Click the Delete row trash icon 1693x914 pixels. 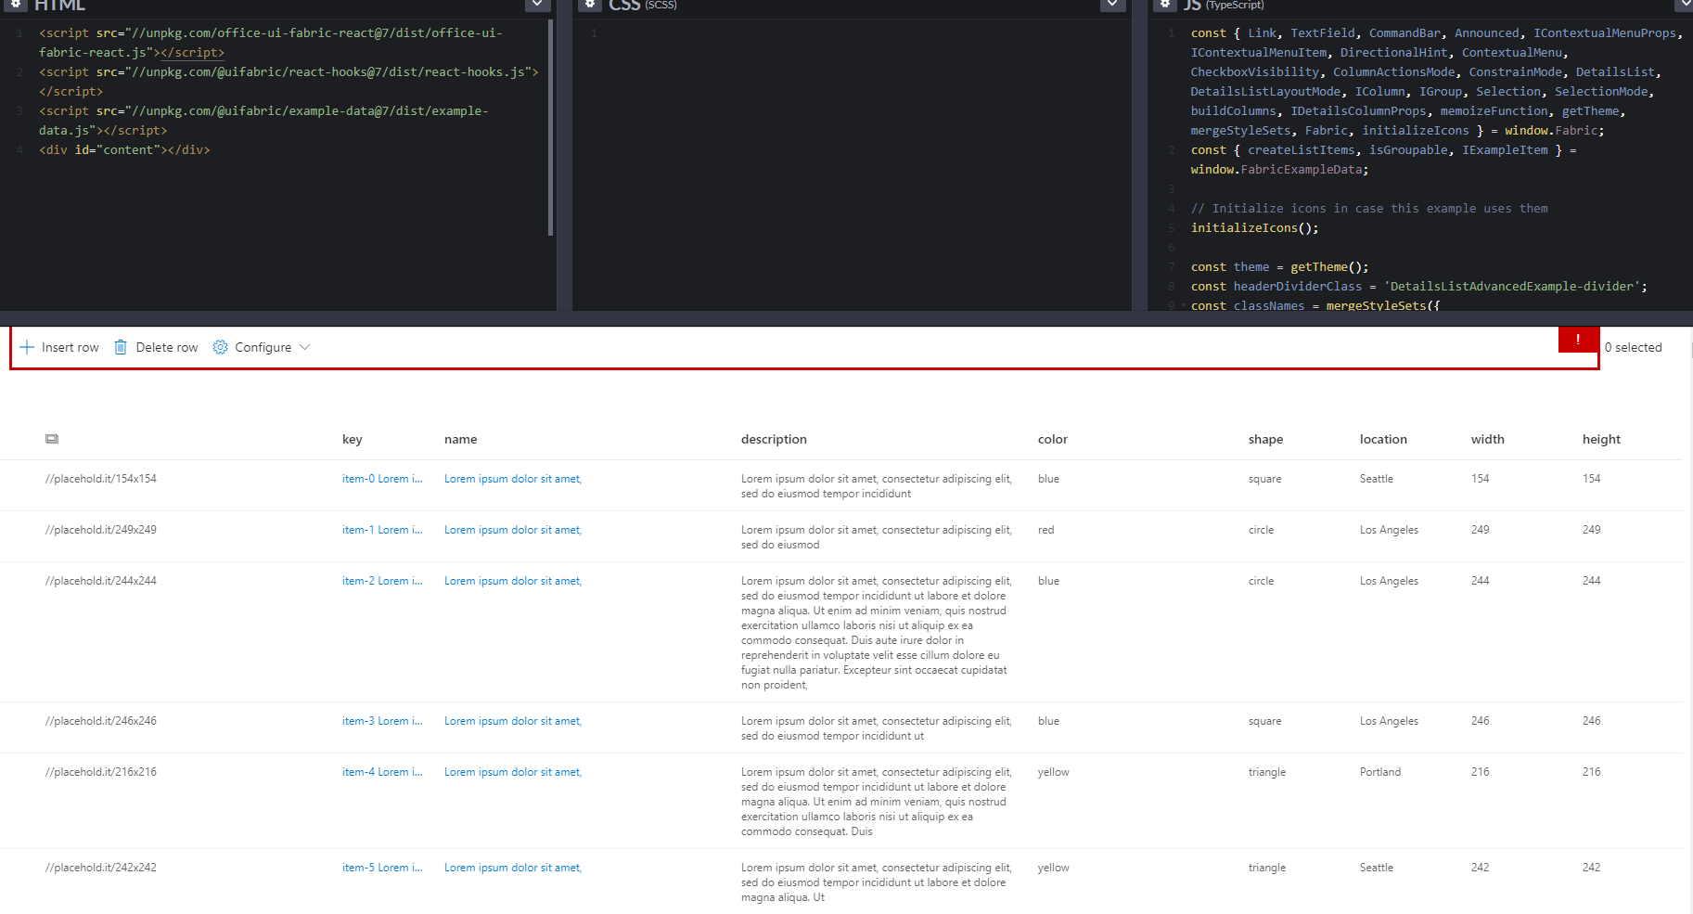click(x=121, y=346)
